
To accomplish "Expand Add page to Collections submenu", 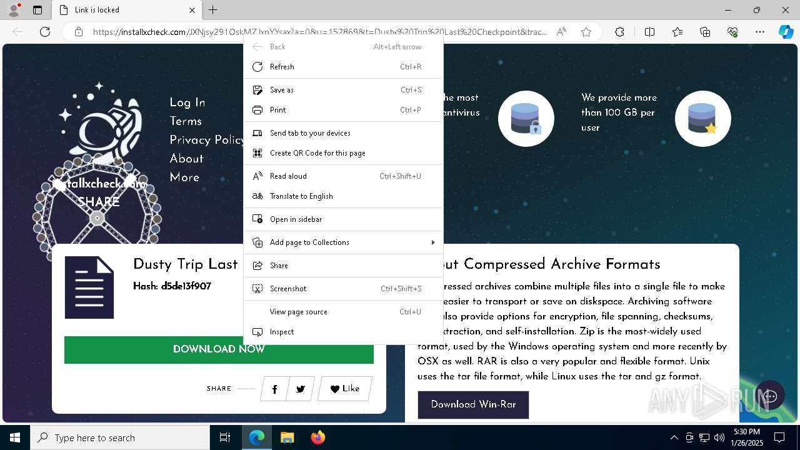I will point(343,242).
